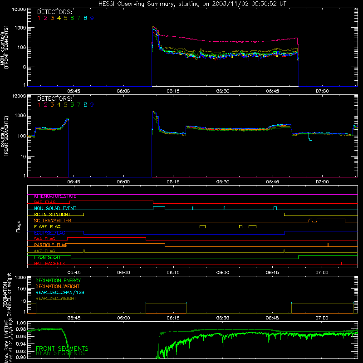
Task: Click 06:15 time label under Flags panel
Action: [x=173, y=273]
